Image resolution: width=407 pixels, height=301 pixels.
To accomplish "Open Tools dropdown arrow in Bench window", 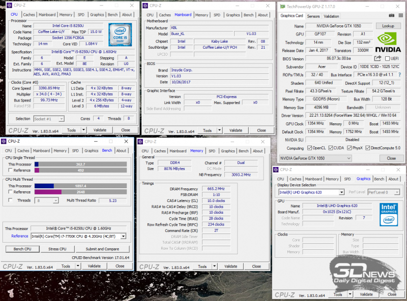I will pos(78,266).
